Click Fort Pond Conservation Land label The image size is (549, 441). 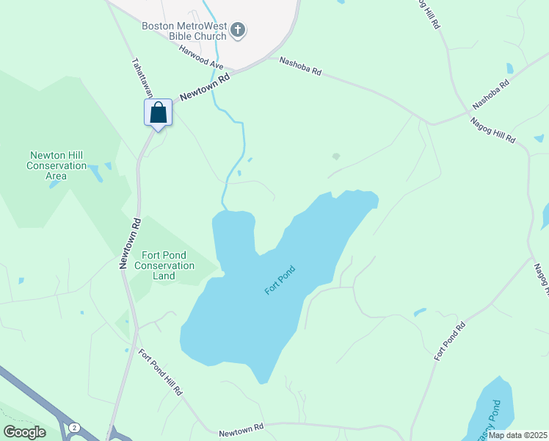coord(164,265)
